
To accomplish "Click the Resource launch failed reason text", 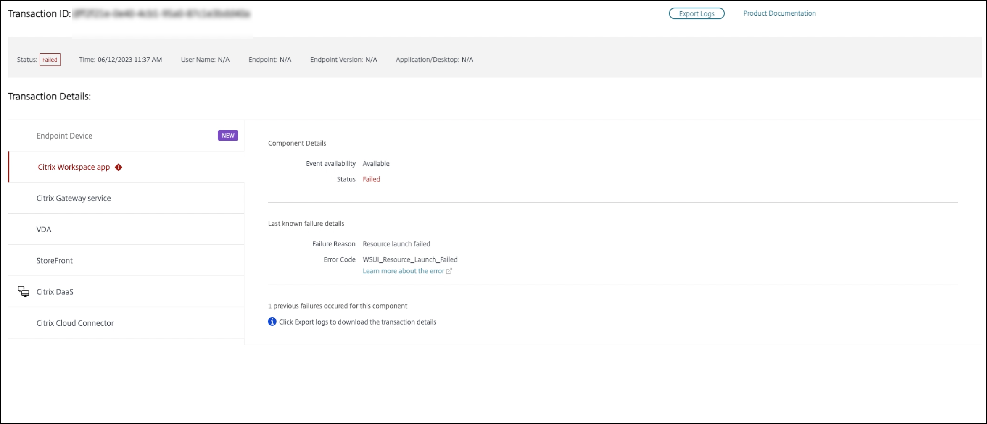I will [396, 244].
